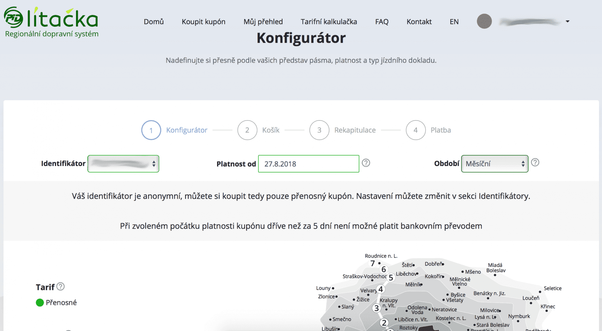Expand the account dropdown arrow
The image size is (602, 331).
tap(567, 21)
